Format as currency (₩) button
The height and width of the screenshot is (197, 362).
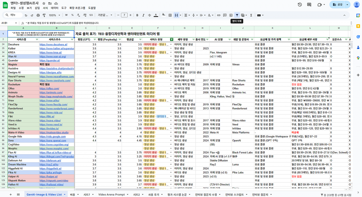coord(66,15)
